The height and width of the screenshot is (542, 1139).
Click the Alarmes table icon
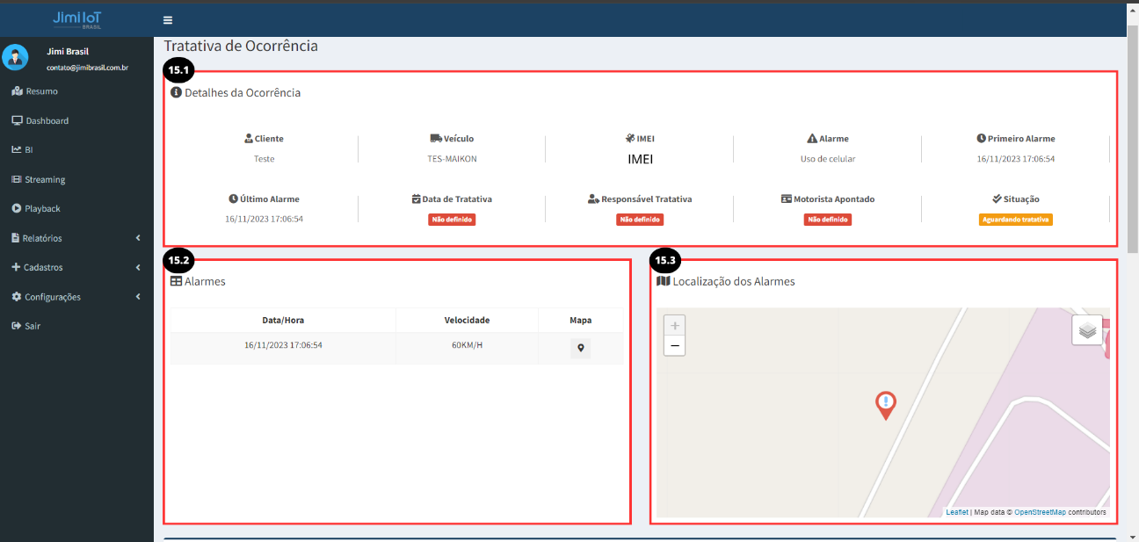tap(176, 281)
